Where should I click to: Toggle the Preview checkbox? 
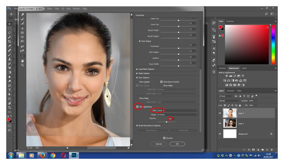164,138
